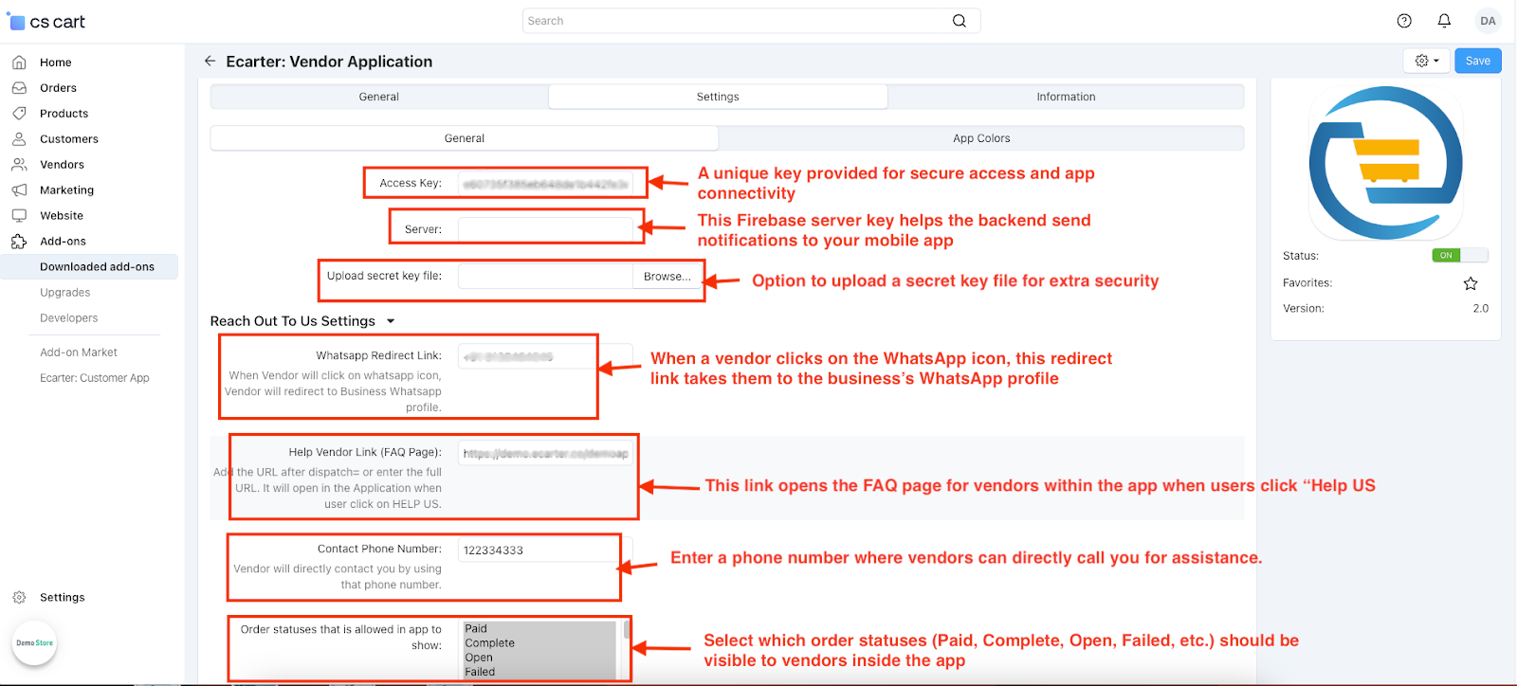1517x686 pixels.
Task: Click the Orders inbox icon in the sidebar
Action: point(19,88)
